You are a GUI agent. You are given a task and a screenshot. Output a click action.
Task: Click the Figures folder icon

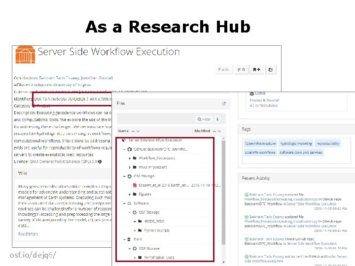coord(135,194)
